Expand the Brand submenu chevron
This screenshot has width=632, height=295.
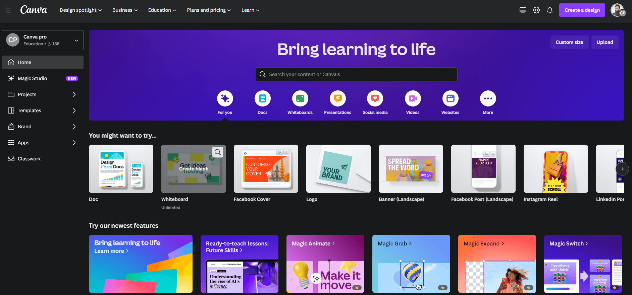click(x=74, y=127)
